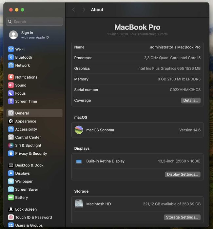Go back with the left chevron

coord(74,10)
